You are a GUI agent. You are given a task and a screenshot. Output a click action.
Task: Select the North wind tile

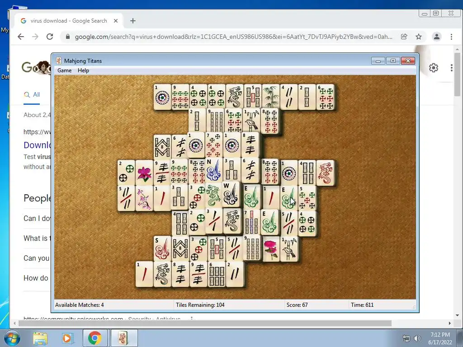[213, 170]
